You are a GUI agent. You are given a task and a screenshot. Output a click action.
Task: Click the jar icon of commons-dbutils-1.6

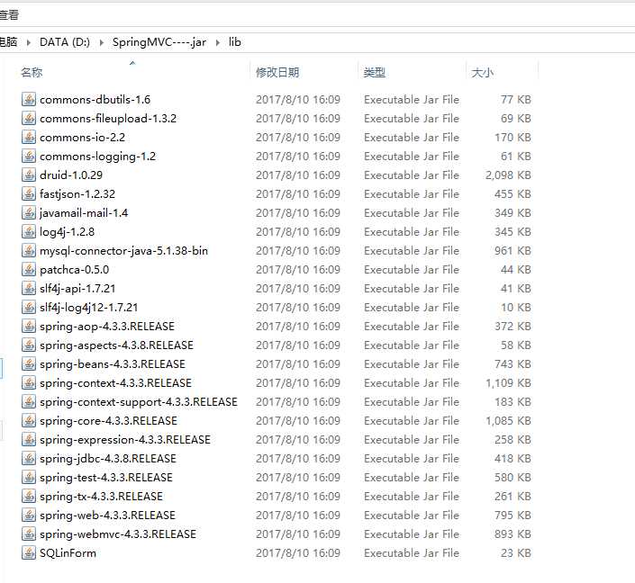point(28,99)
